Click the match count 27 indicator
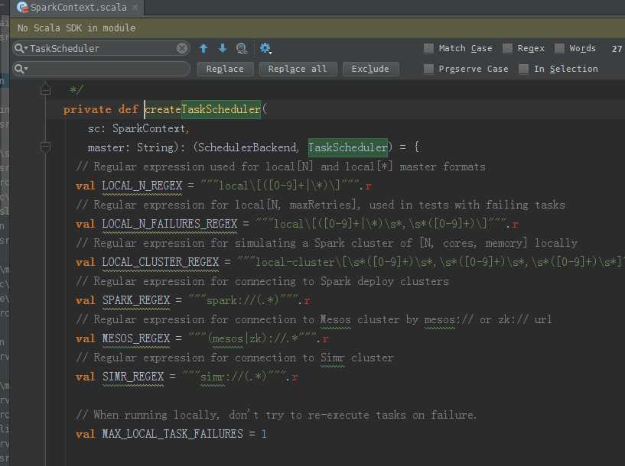The width and height of the screenshot is (625, 466). 617,49
